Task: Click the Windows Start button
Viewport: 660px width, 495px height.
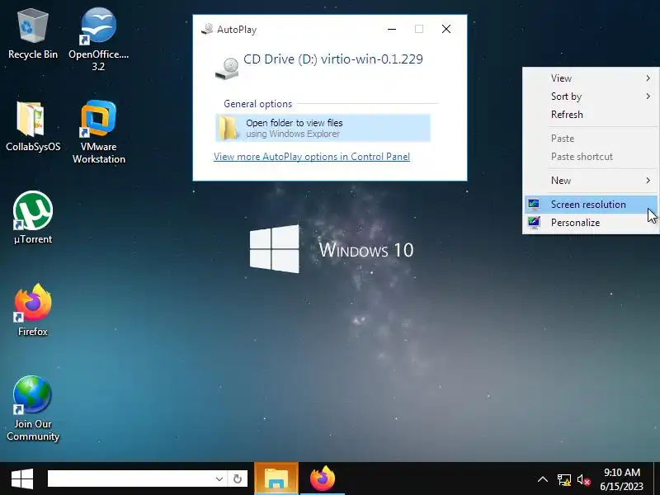Action: pyautogui.click(x=22, y=479)
